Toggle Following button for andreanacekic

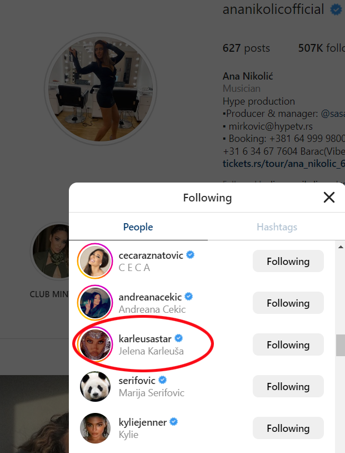pos(288,303)
